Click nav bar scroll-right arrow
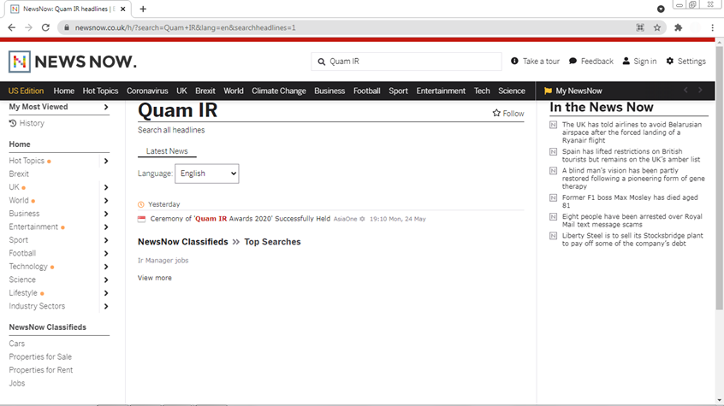The height and width of the screenshot is (406, 724). point(700,91)
